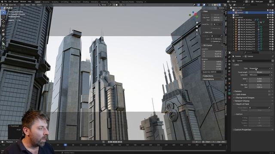Click the focus object eyedropper icon

(x=269, y=108)
